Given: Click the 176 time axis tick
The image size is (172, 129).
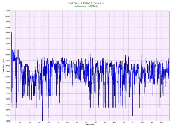Looking at the screenshot, I should pos(49,122).
